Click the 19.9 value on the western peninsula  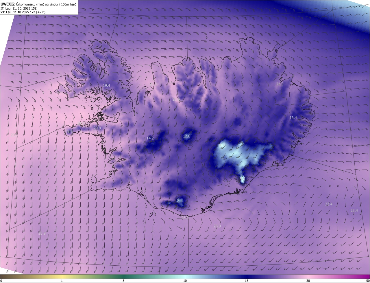[69, 131]
